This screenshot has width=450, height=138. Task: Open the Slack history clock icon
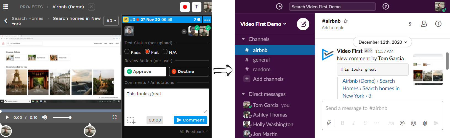[279, 7]
